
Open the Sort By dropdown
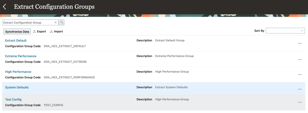285,31
